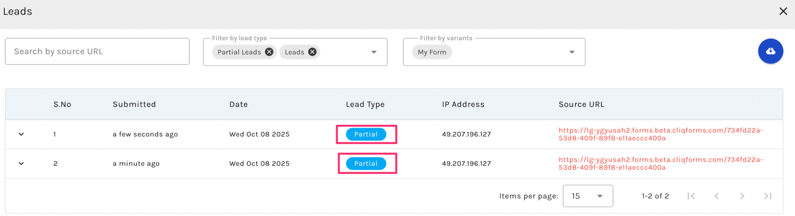Open the Filter by lead type dropdown
The width and height of the screenshot is (795, 216).
374,52
